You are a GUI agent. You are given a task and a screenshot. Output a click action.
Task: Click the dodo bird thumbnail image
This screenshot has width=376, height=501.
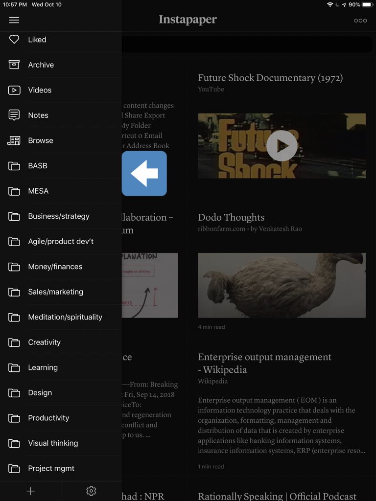(282, 285)
